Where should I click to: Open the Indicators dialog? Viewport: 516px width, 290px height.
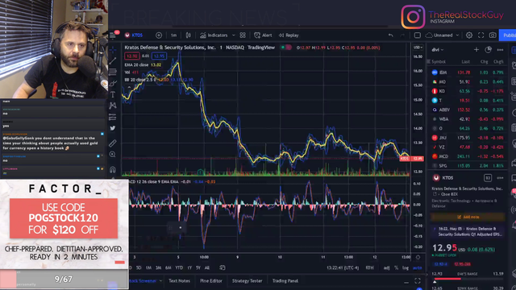click(x=214, y=35)
